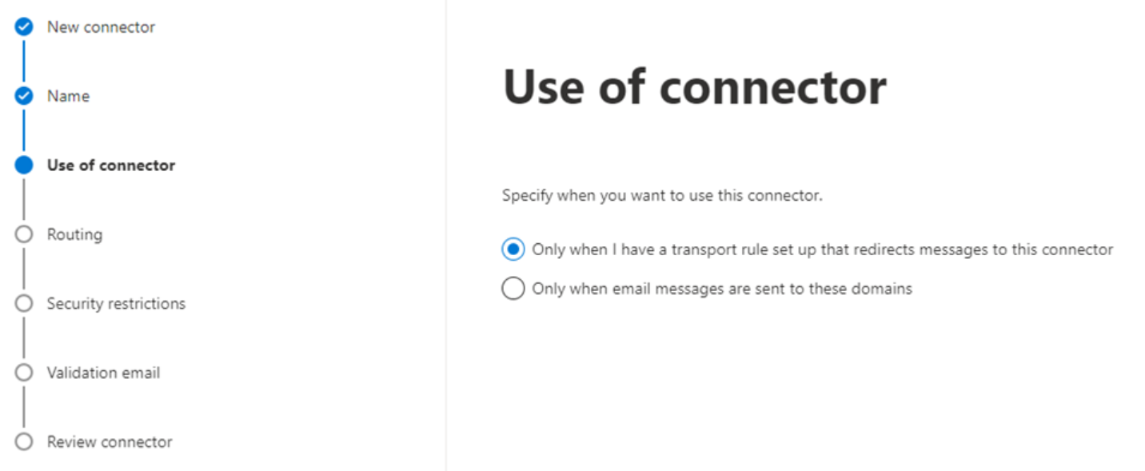
Task: Click the large 'Use of connector' page heading
Action: click(694, 87)
